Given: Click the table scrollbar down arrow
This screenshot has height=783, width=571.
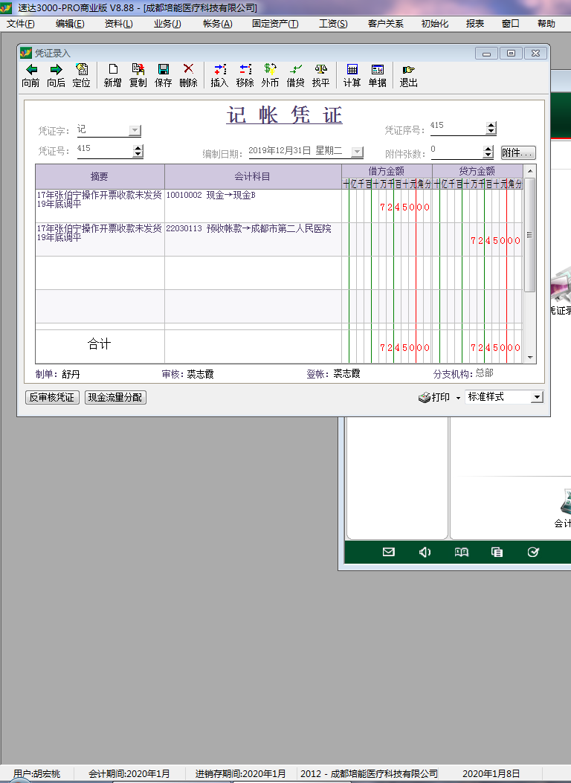Looking at the screenshot, I should coord(530,358).
